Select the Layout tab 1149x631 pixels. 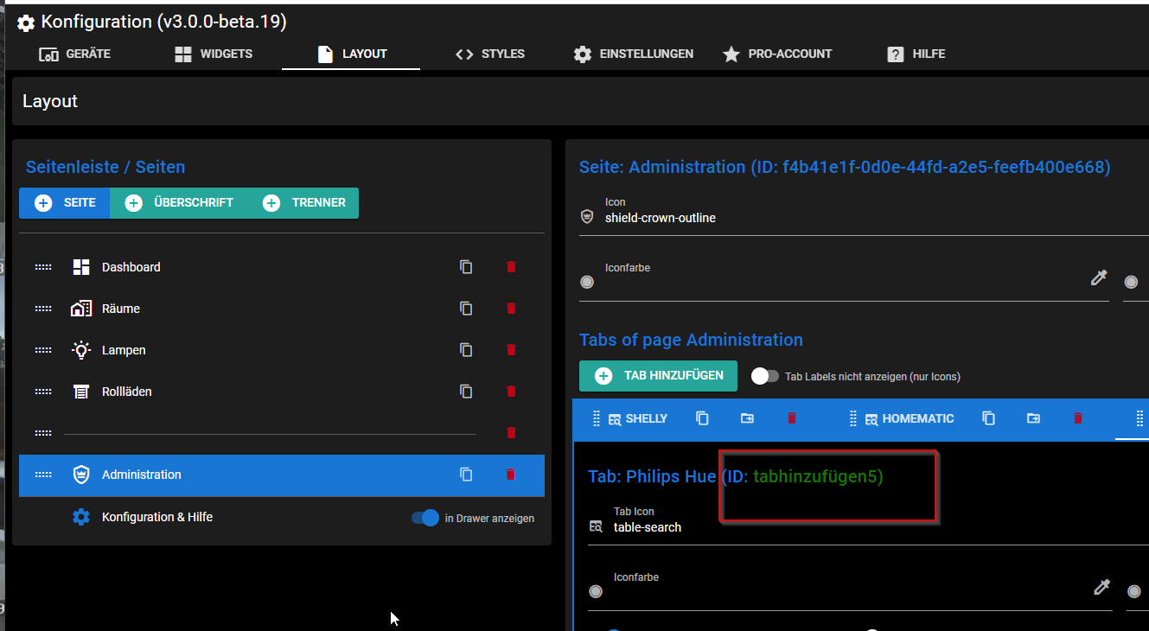point(351,54)
